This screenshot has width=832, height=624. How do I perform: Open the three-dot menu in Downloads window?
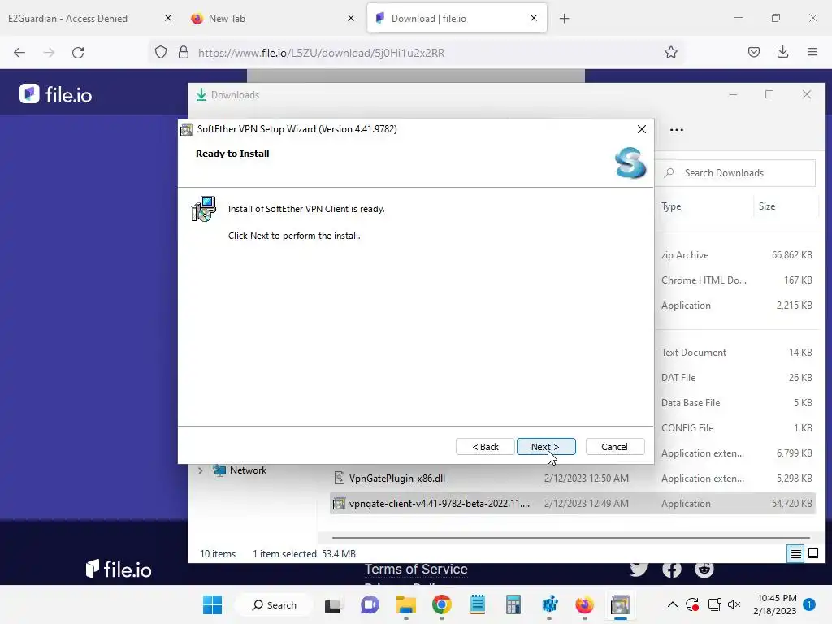pos(677,130)
